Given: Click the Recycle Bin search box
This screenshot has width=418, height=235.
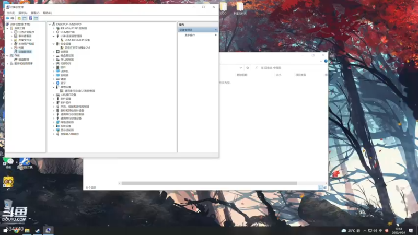Looking at the screenshot, I should pos(291,68).
